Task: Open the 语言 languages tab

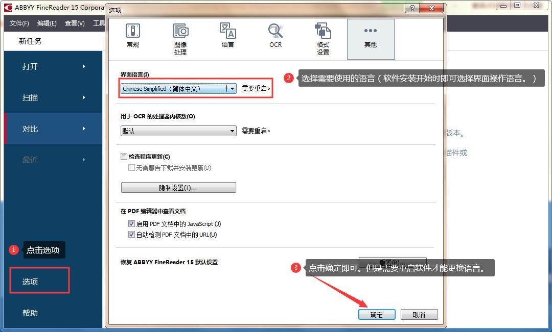Action: tap(228, 36)
